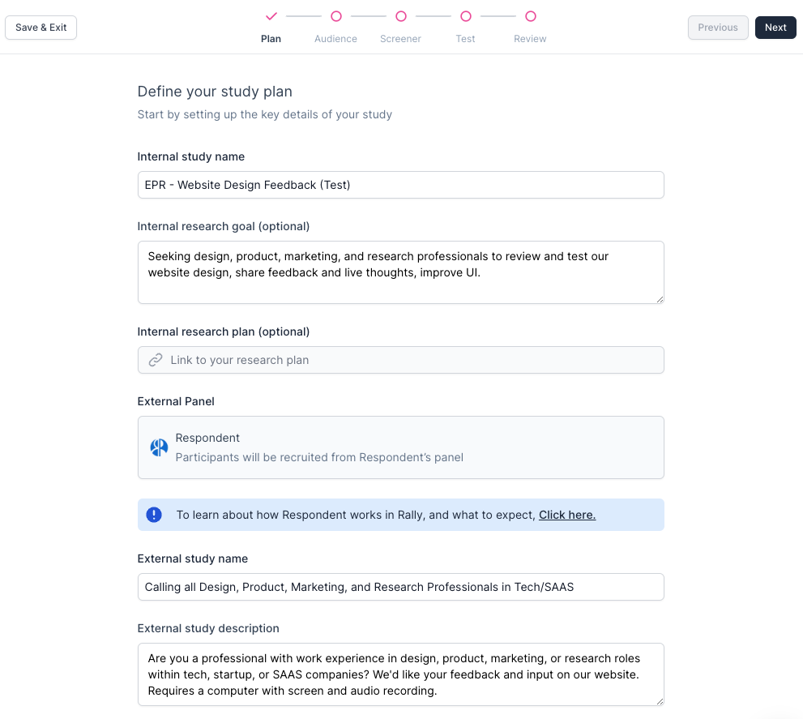Focus the Internal study name field
803x719 pixels.
[400, 185]
